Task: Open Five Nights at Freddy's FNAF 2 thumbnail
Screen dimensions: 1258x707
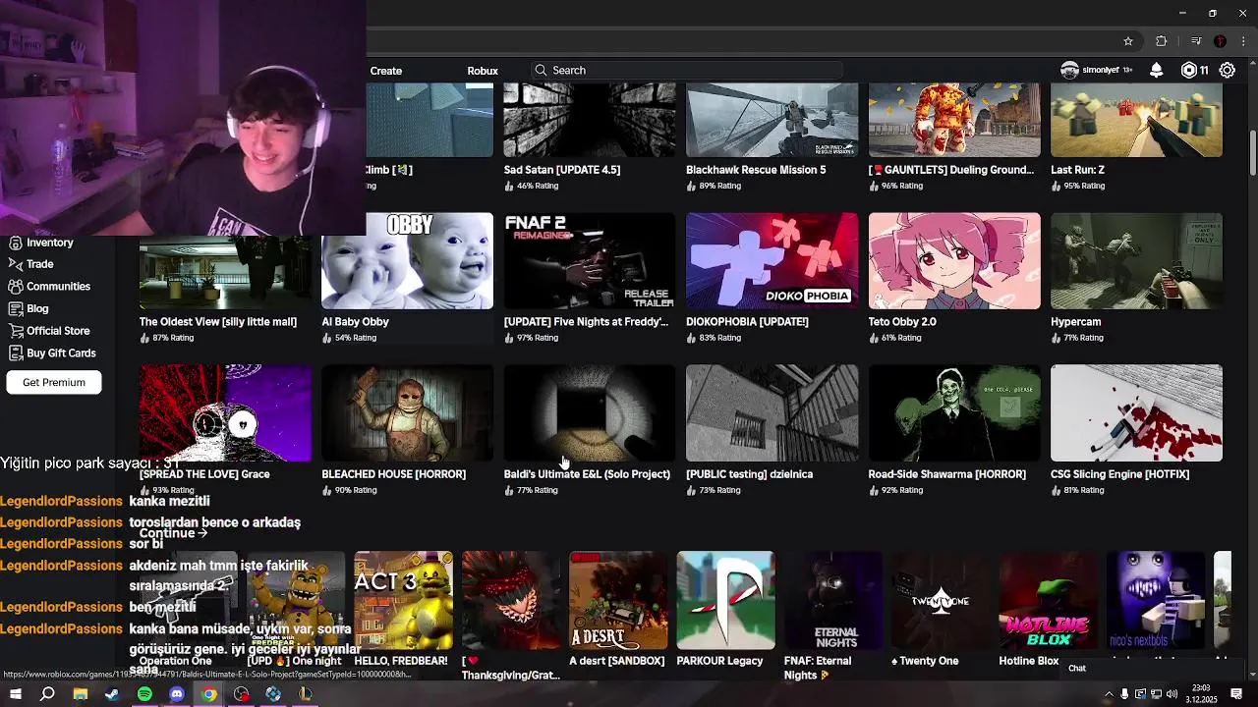Action: point(590,261)
